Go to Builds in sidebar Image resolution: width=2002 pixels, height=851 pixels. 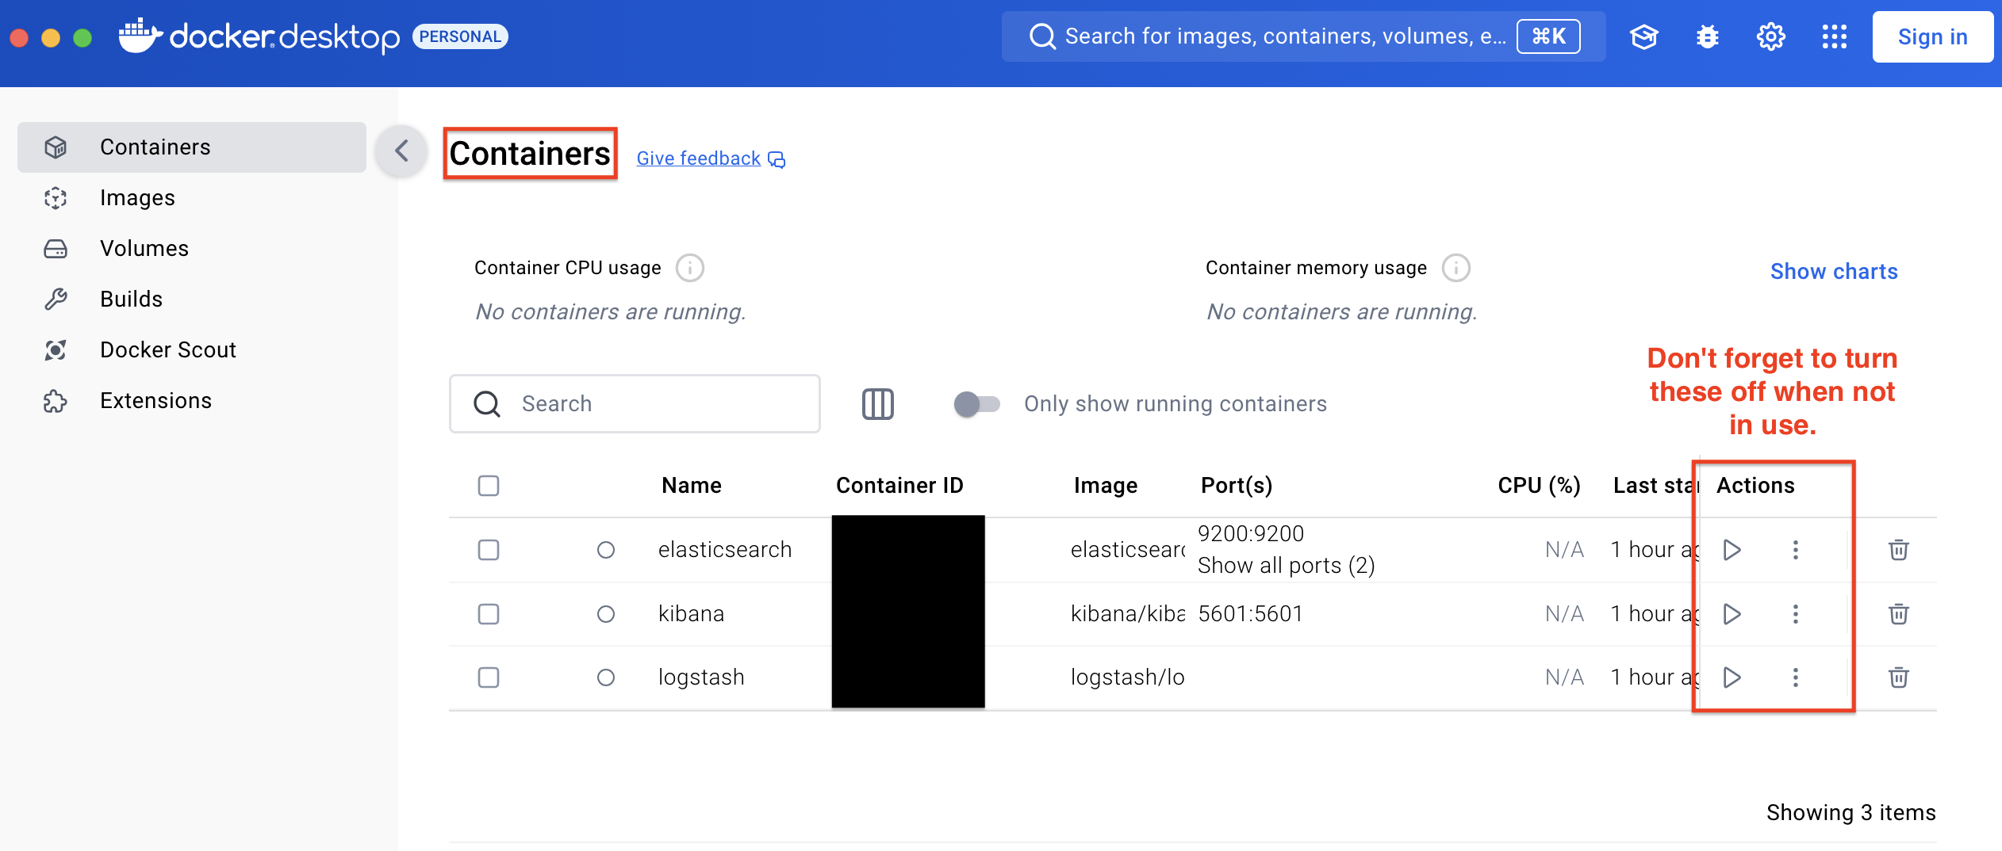(192, 300)
